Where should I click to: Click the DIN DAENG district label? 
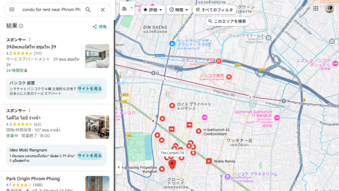pyautogui.click(x=155, y=28)
